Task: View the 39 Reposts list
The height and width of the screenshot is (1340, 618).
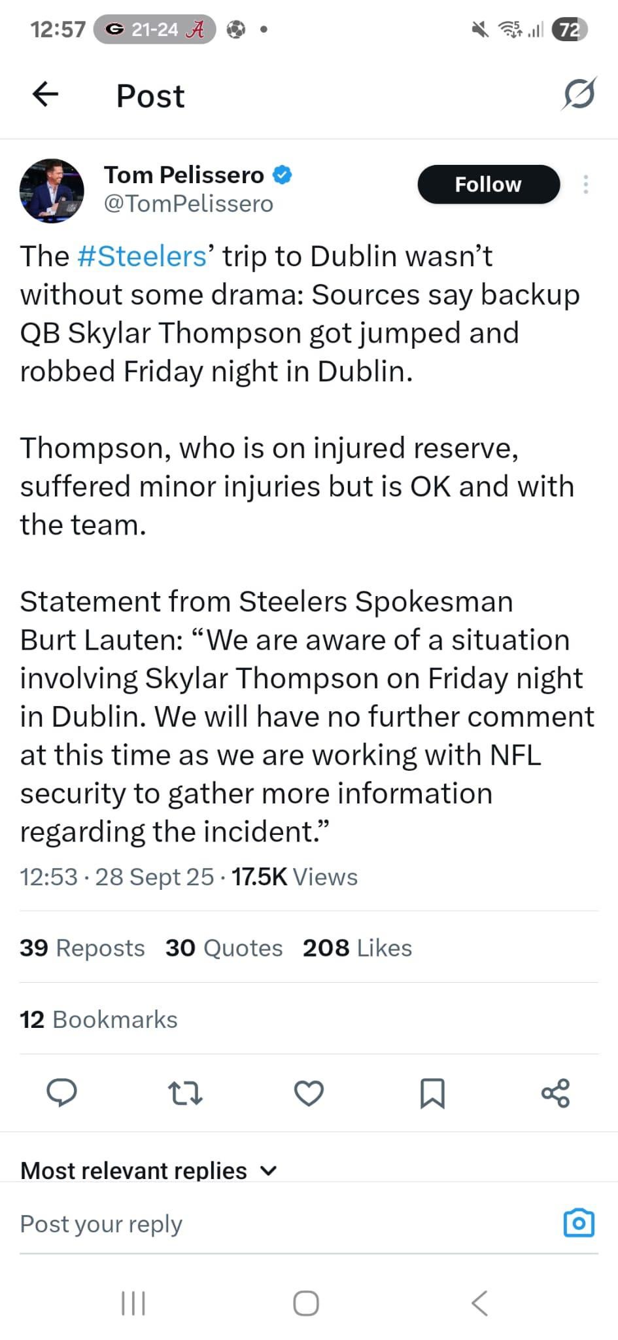Action: click(x=82, y=947)
